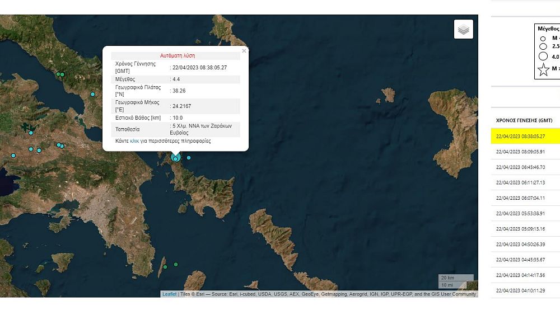560x315 pixels.
Task: Close the earthquake info popup
Action: (244, 51)
